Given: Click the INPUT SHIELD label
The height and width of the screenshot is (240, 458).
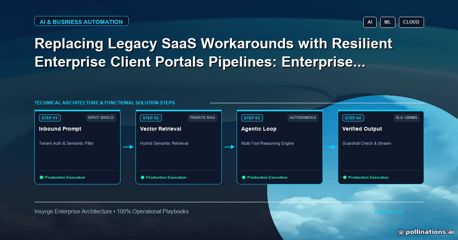Looking at the screenshot, I should (x=101, y=118).
